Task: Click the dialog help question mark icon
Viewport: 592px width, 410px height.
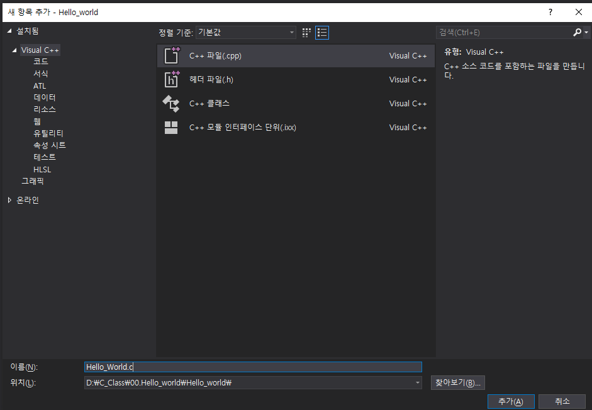Action: click(549, 11)
